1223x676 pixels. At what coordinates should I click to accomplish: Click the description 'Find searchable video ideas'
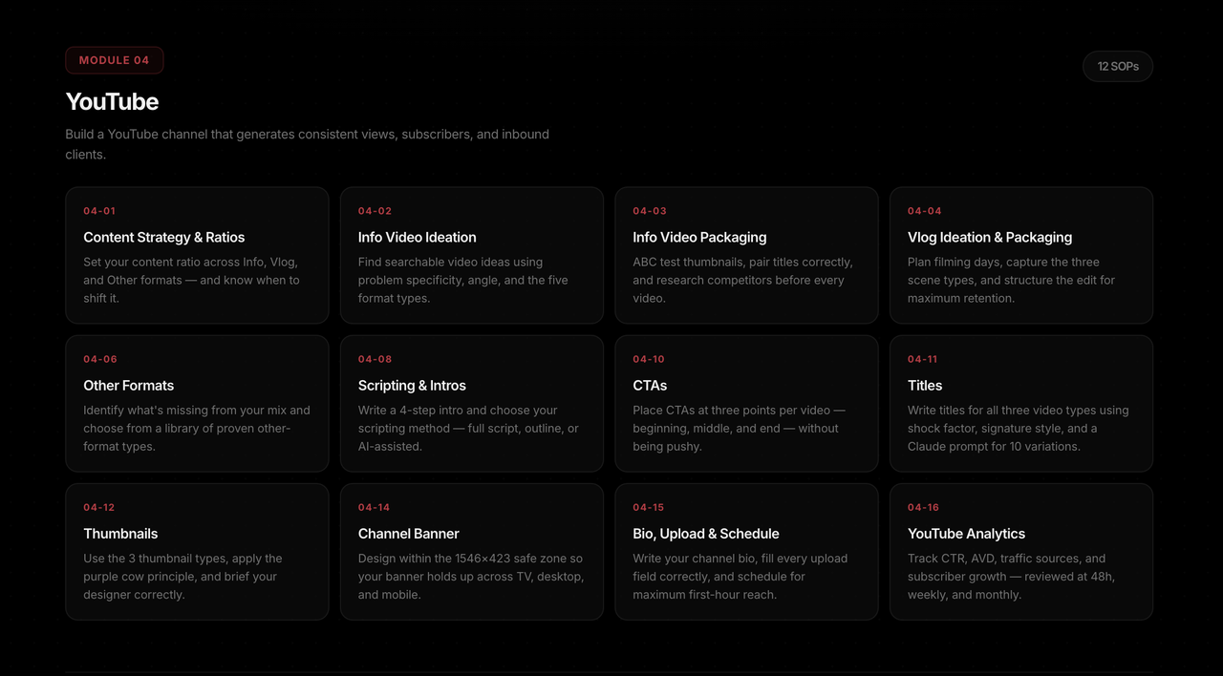[x=463, y=280]
